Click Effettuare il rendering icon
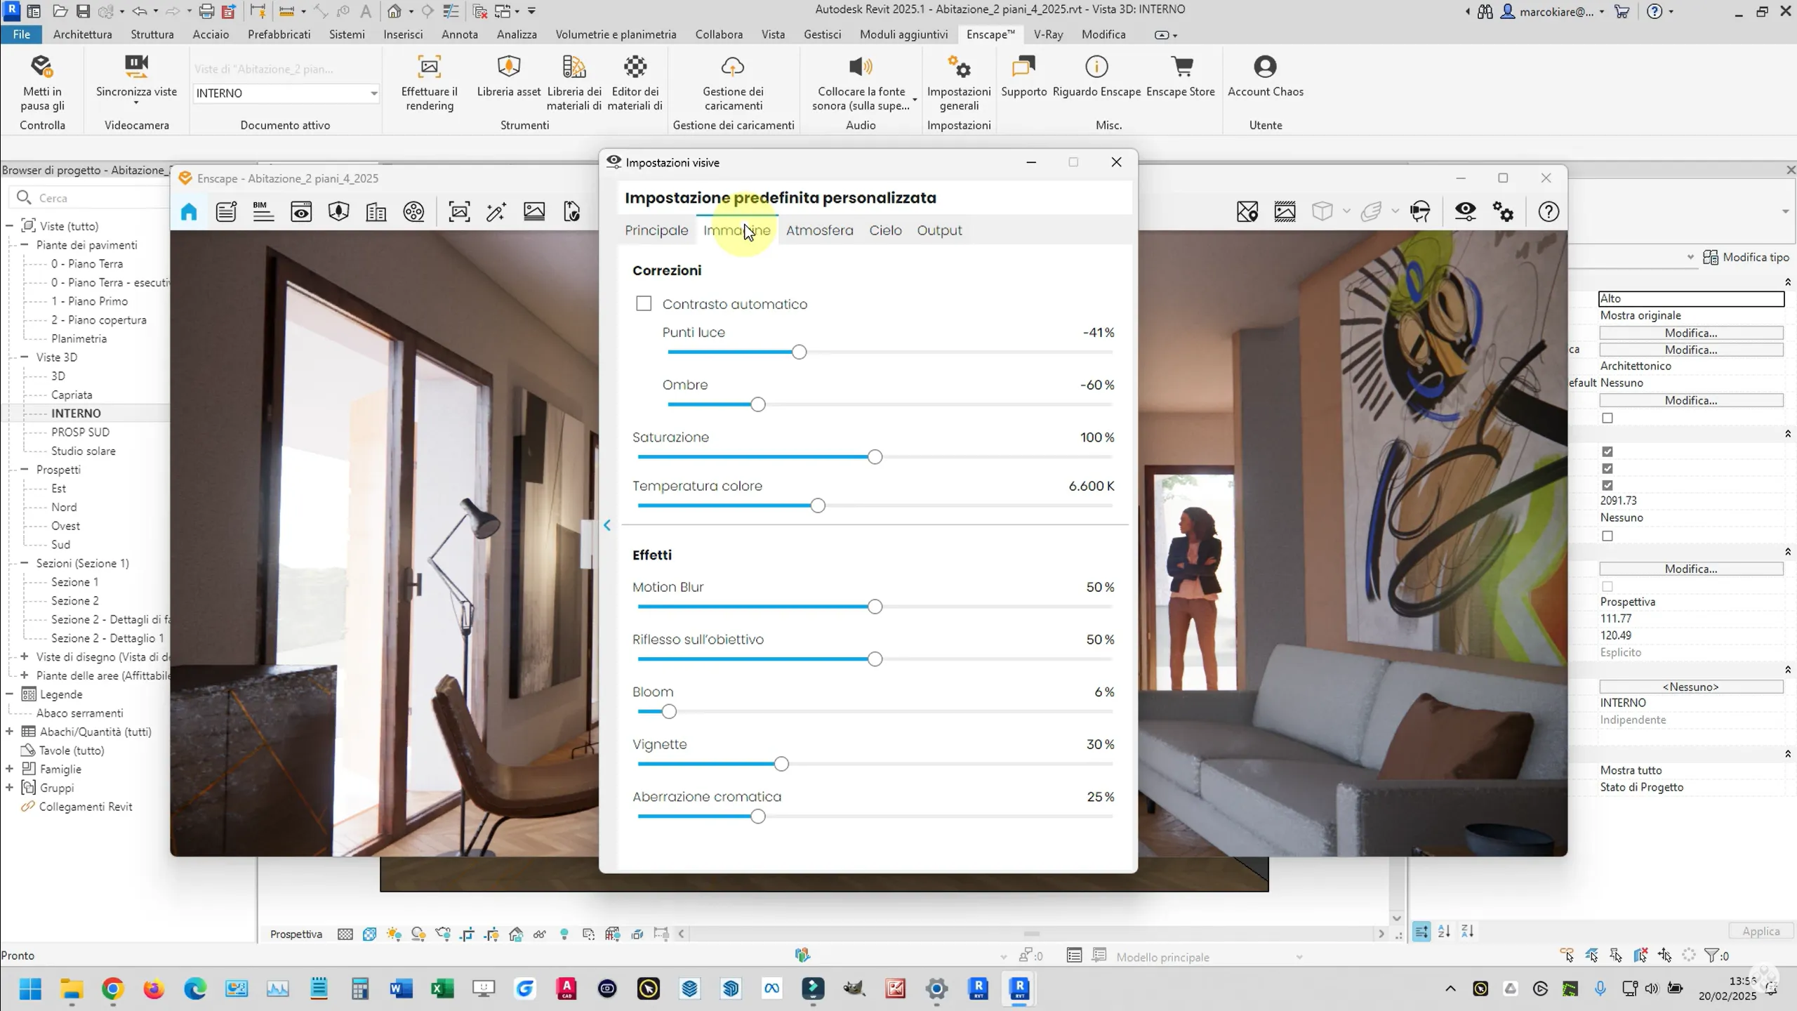The height and width of the screenshot is (1011, 1797). (429, 67)
